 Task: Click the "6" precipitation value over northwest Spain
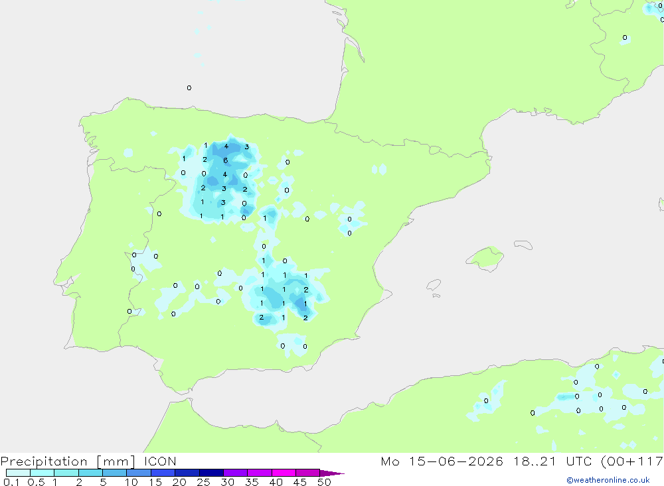225,160
